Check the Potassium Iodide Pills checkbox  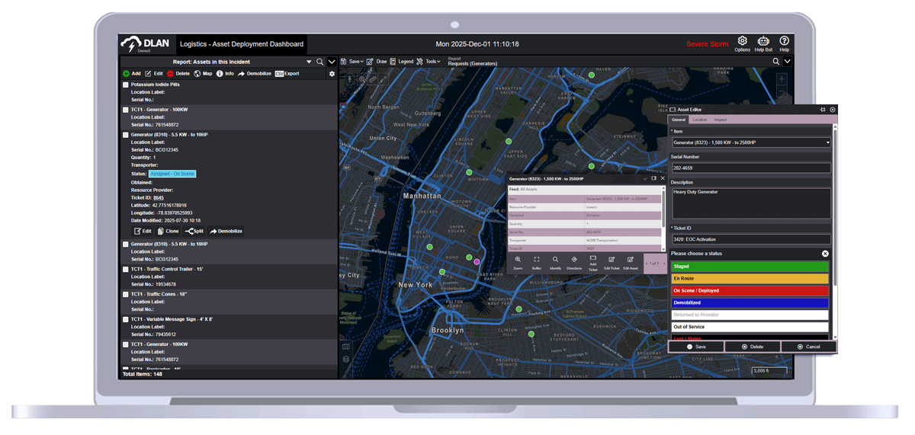pos(126,85)
